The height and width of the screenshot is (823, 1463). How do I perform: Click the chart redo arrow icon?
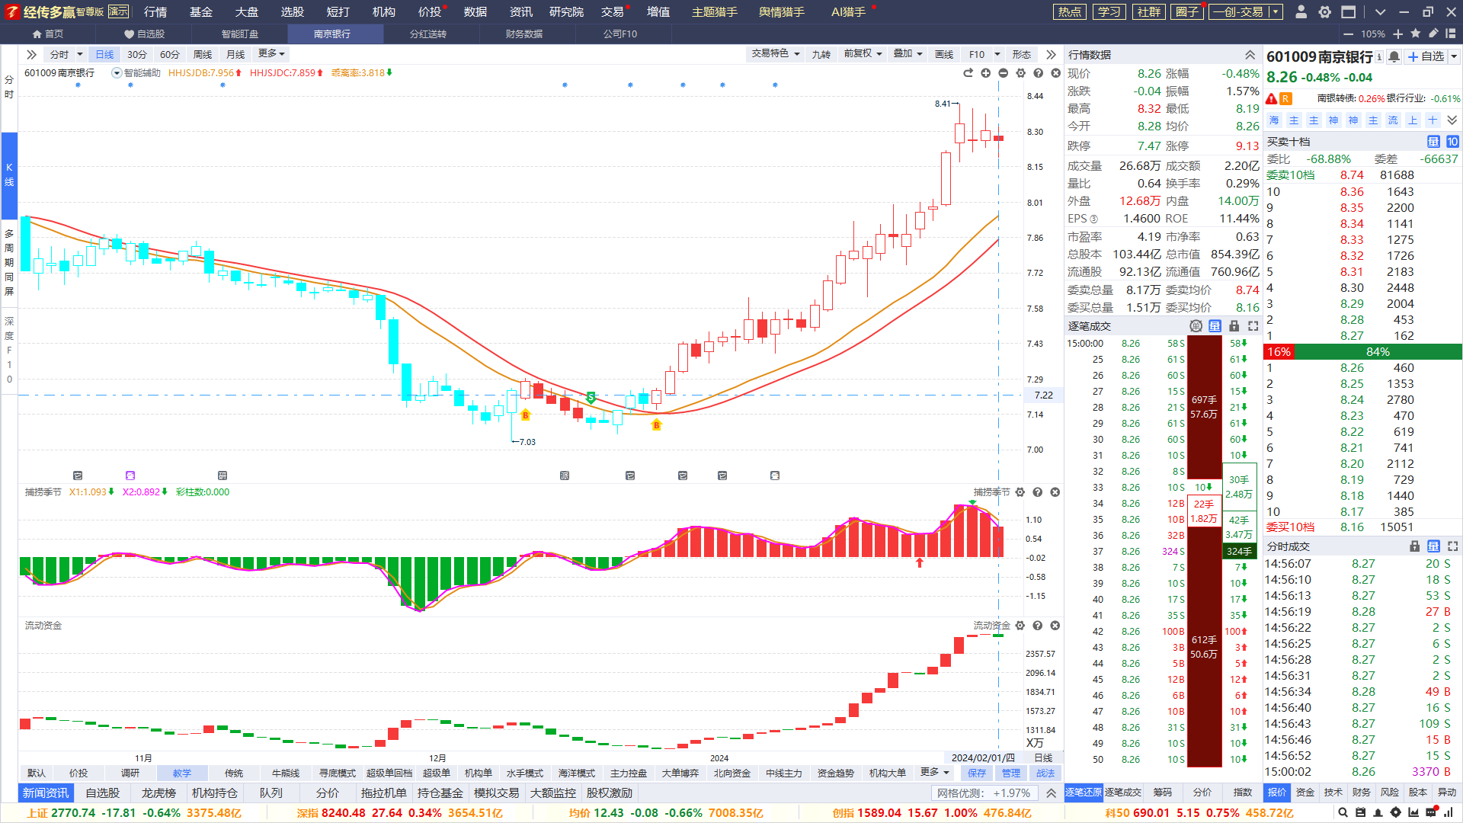click(968, 73)
